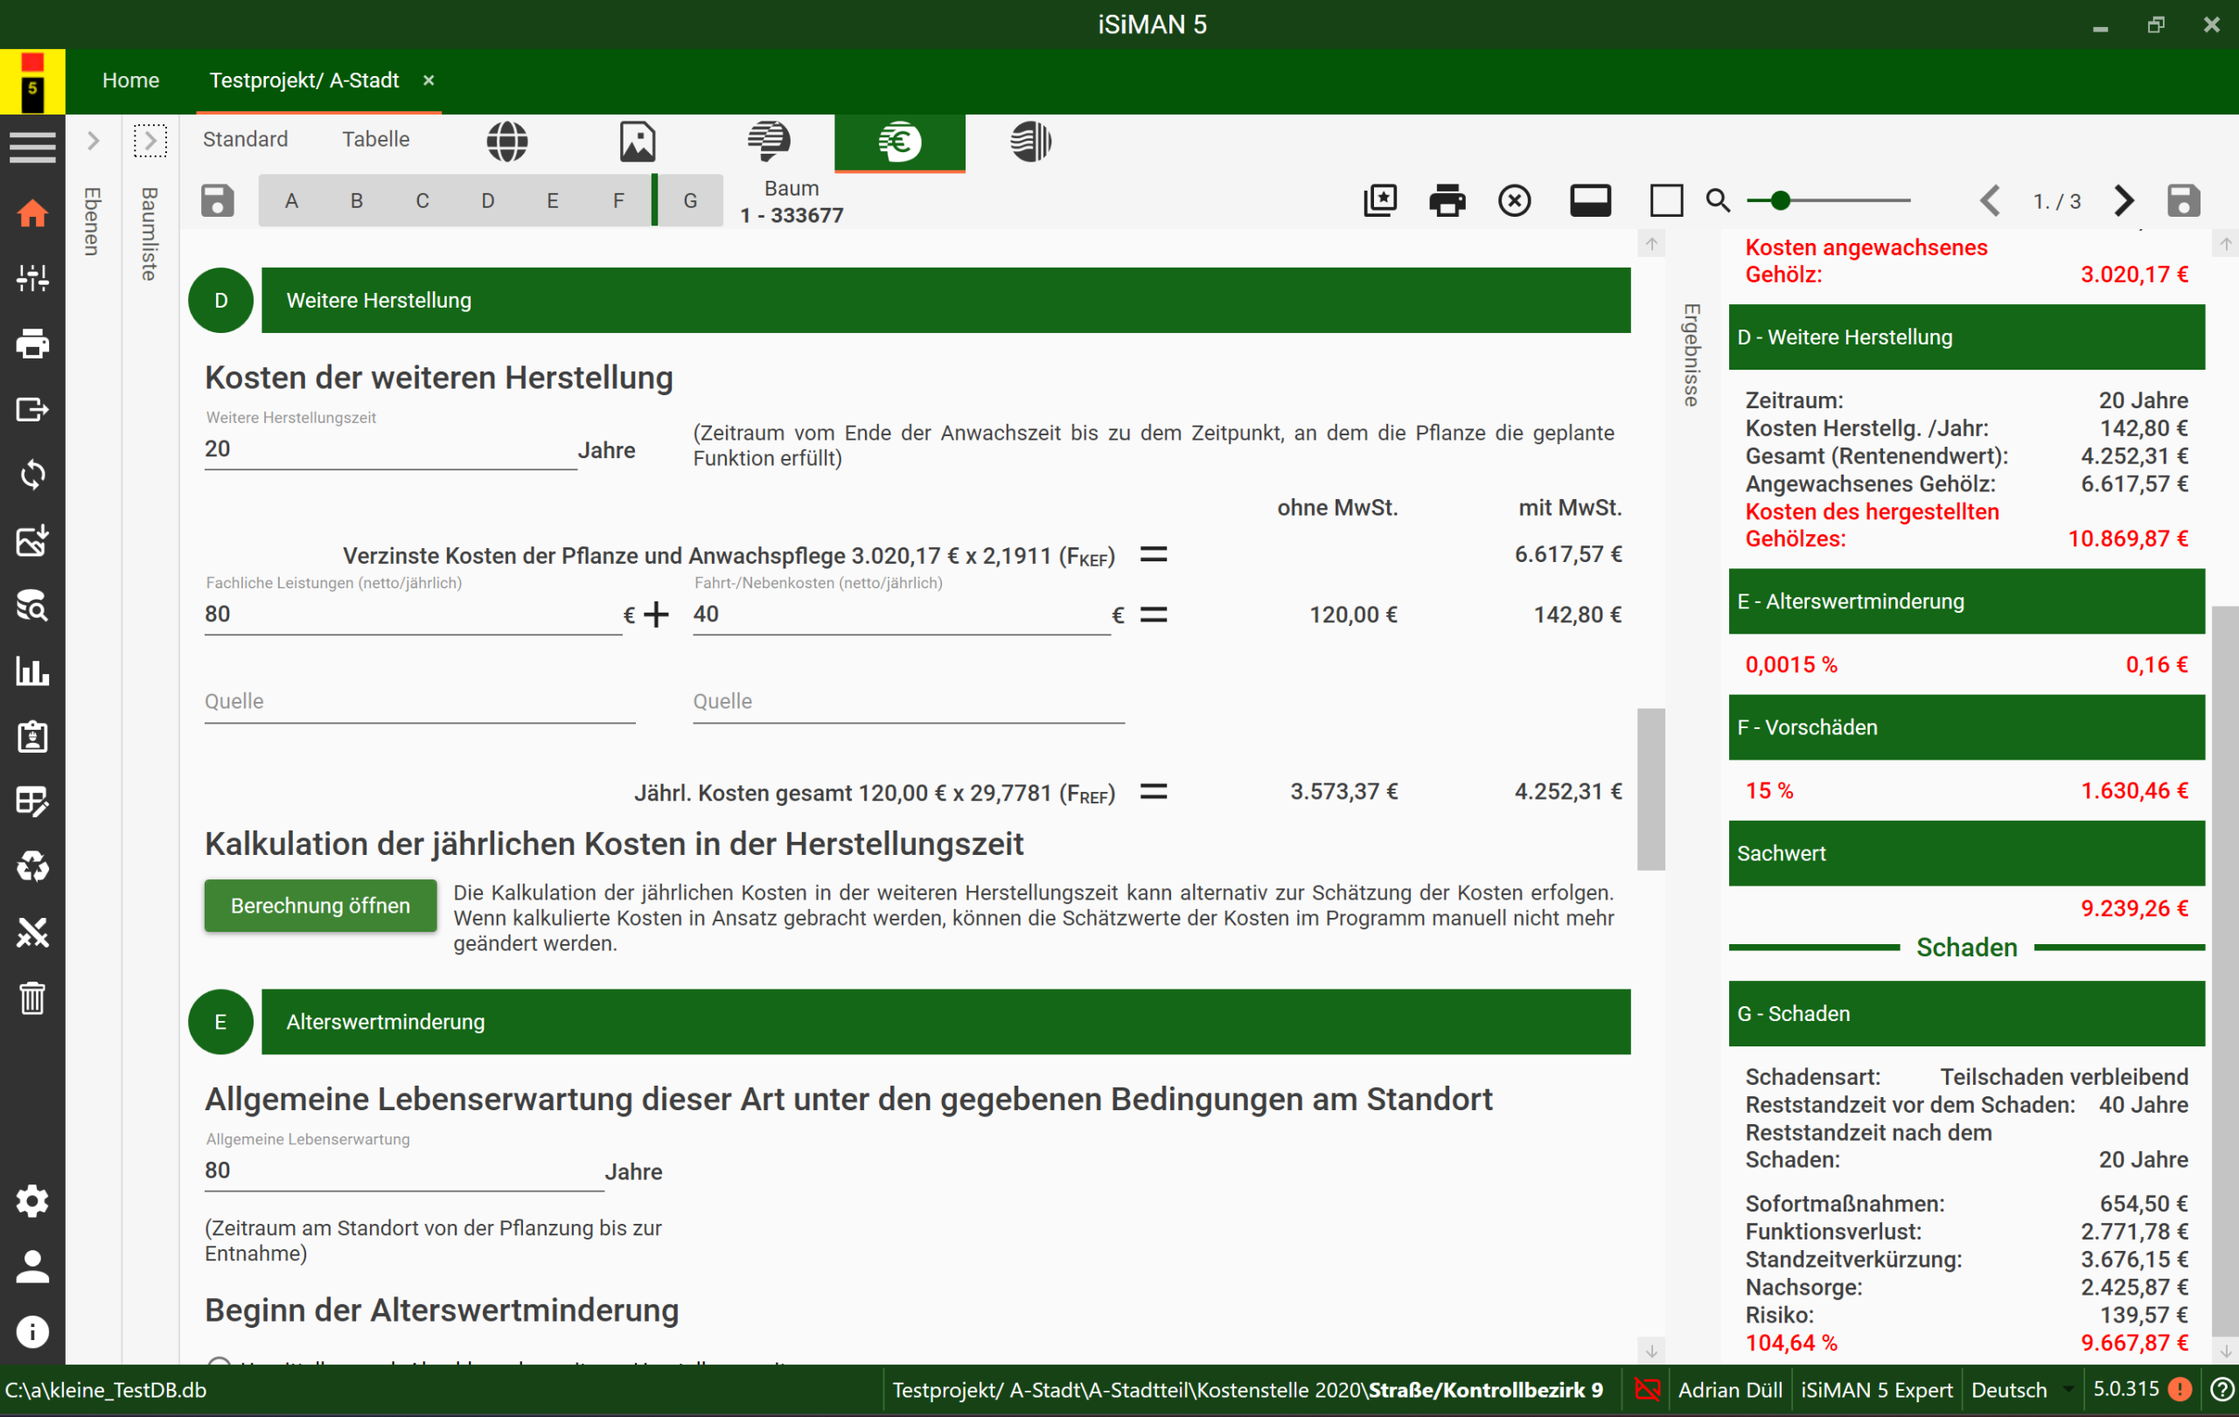Image resolution: width=2239 pixels, height=1417 pixels.
Task: Go to previous tree with left chevron
Action: tap(1989, 201)
